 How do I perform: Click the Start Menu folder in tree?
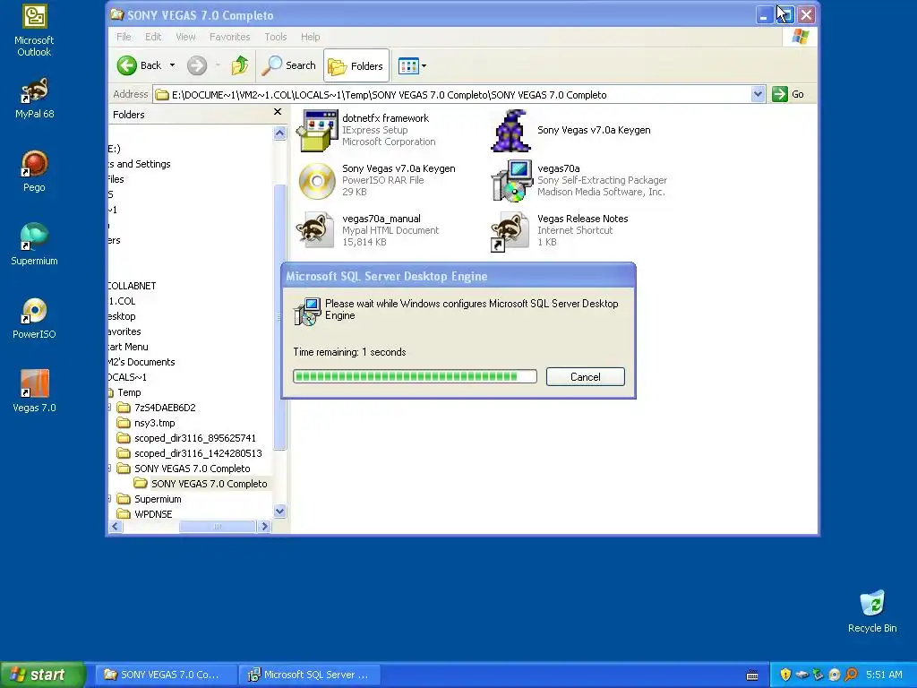click(128, 347)
